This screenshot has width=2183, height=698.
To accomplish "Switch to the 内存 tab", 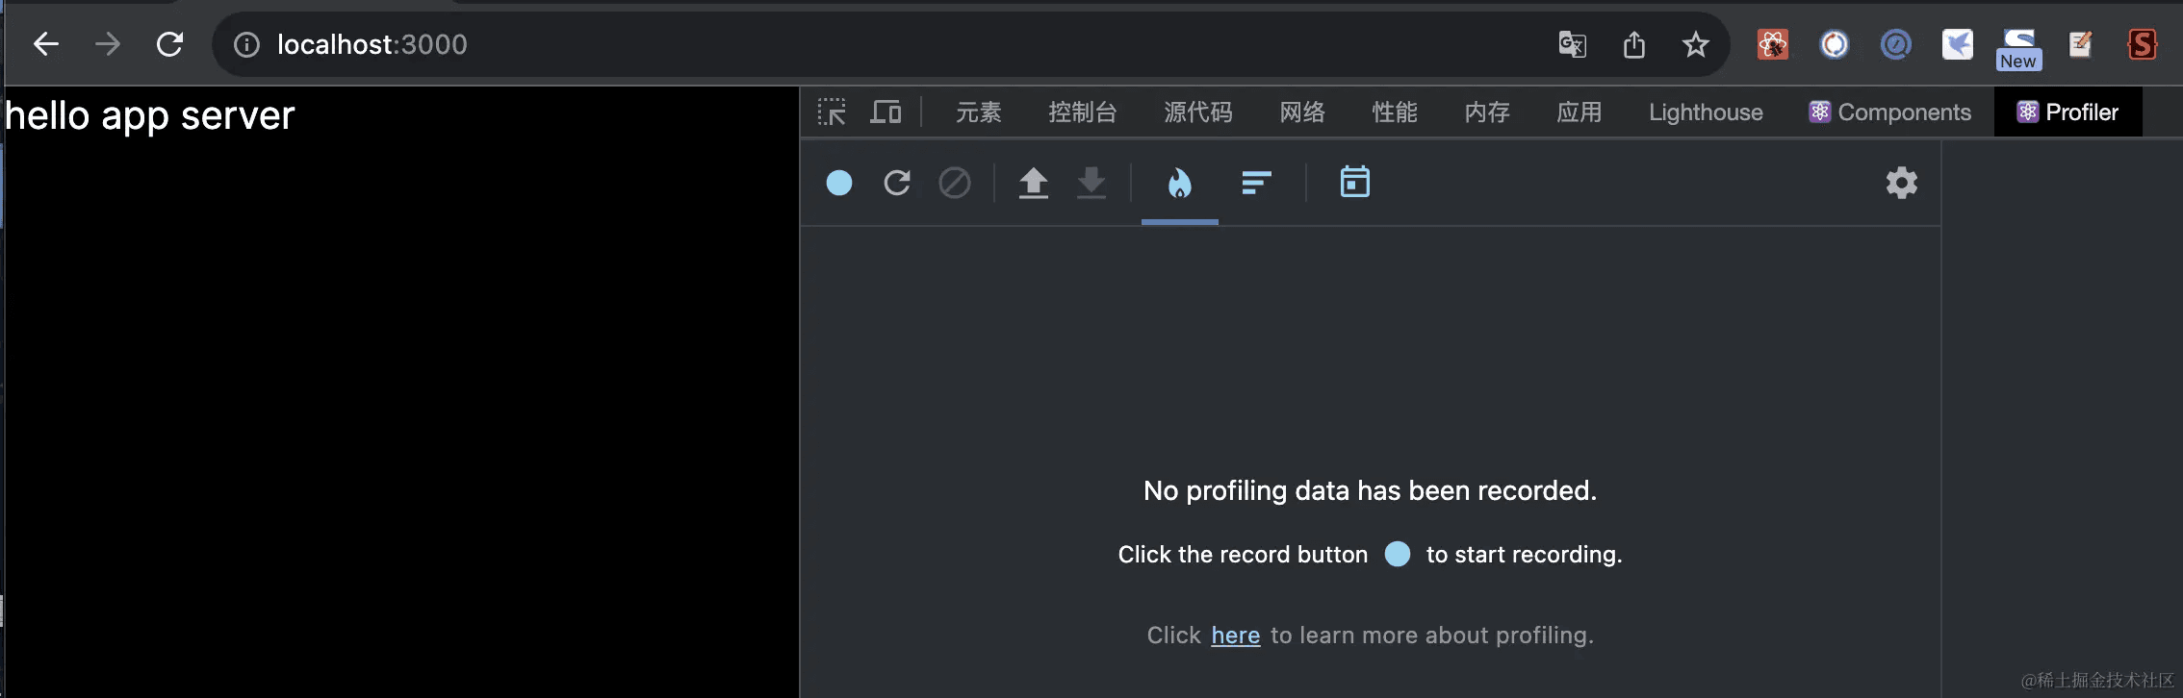I will coord(1487,112).
